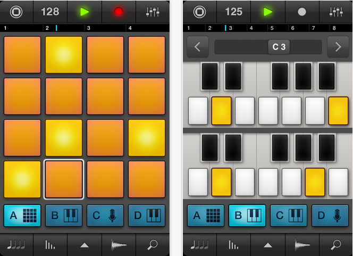Screen dimensions: 353x256
Task: Open the waveform sample icon in right screen
Action: pos(302,245)
